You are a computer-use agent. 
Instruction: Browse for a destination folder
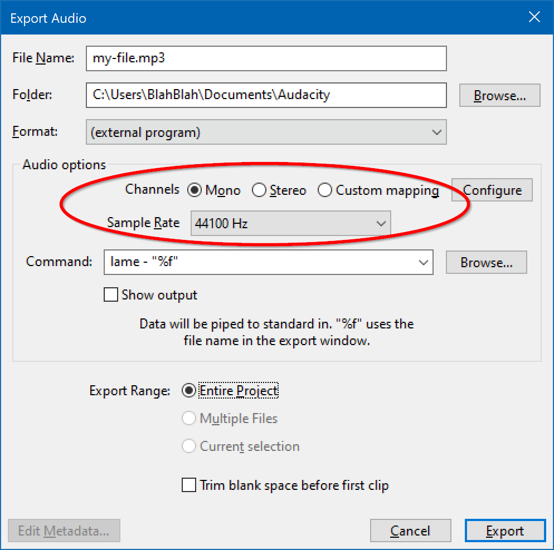point(499,95)
